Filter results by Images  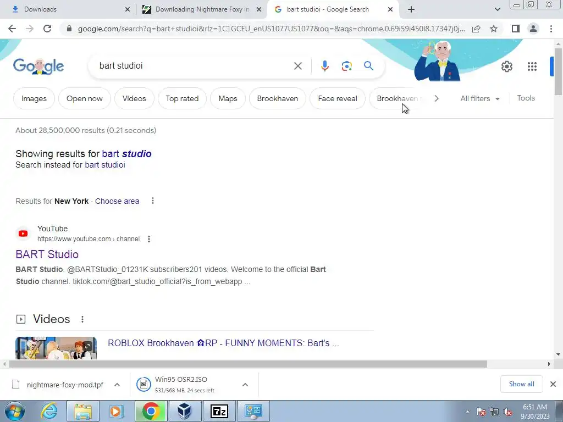click(34, 98)
